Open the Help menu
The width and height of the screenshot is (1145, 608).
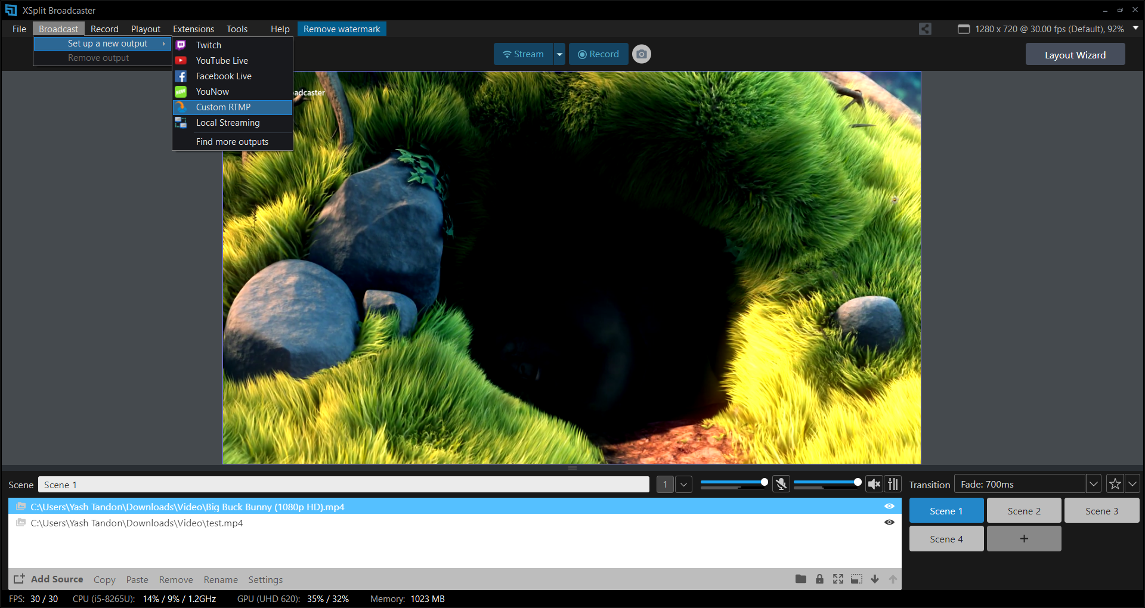pyautogui.click(x=280, y=29)
